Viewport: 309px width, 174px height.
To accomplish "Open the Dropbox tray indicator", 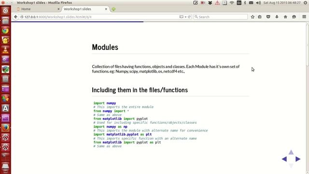I will click(x=210, y=3).
